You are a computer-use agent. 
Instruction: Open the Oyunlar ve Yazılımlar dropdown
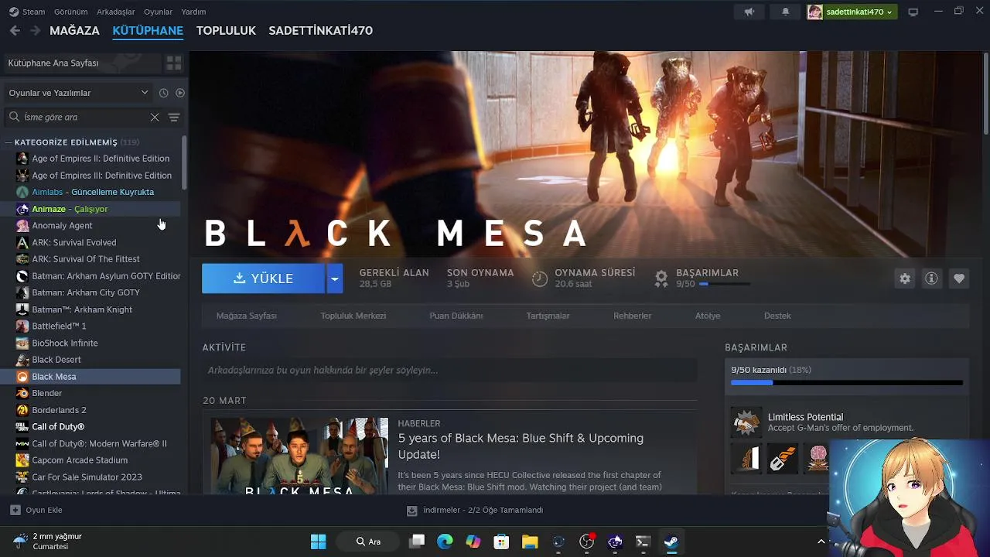(77, 93)
